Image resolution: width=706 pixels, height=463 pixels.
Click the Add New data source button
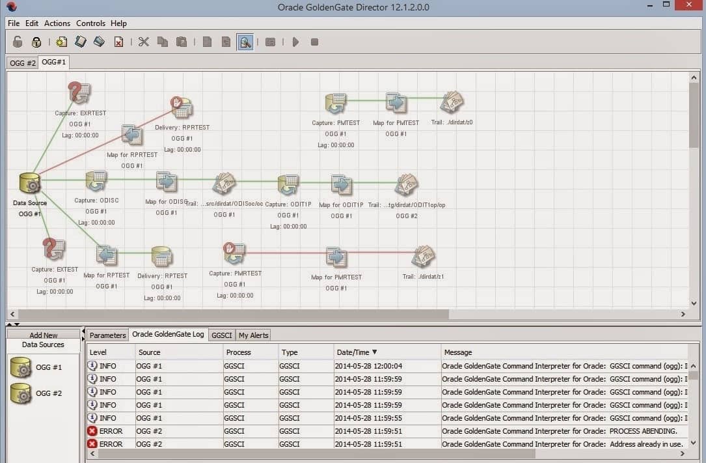coord(44,335)
